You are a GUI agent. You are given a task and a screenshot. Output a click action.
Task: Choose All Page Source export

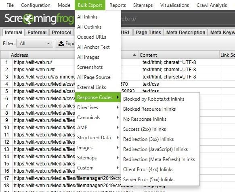pos(98,77)
